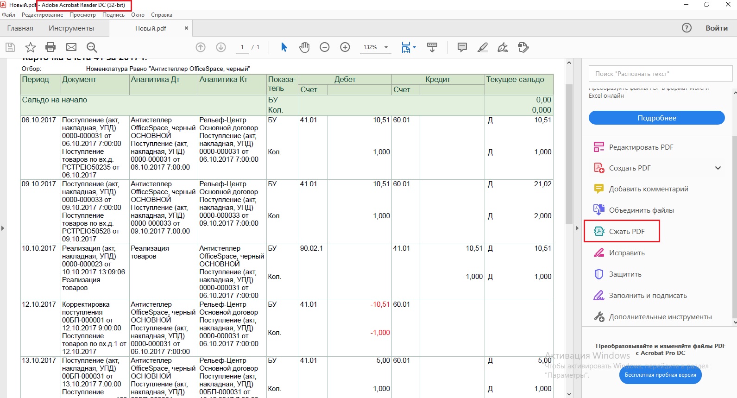Add the file to favorites with star icon
Viewport: 737px width, 398px height.
(x=31, y=47)
